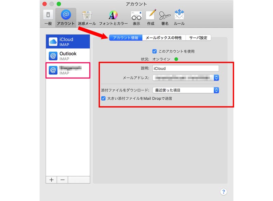Image resolution: width=273 pixels, height=201 pixels.
Task: Toggle このアカウントを使用 checkbox
Action: point(155,51)
